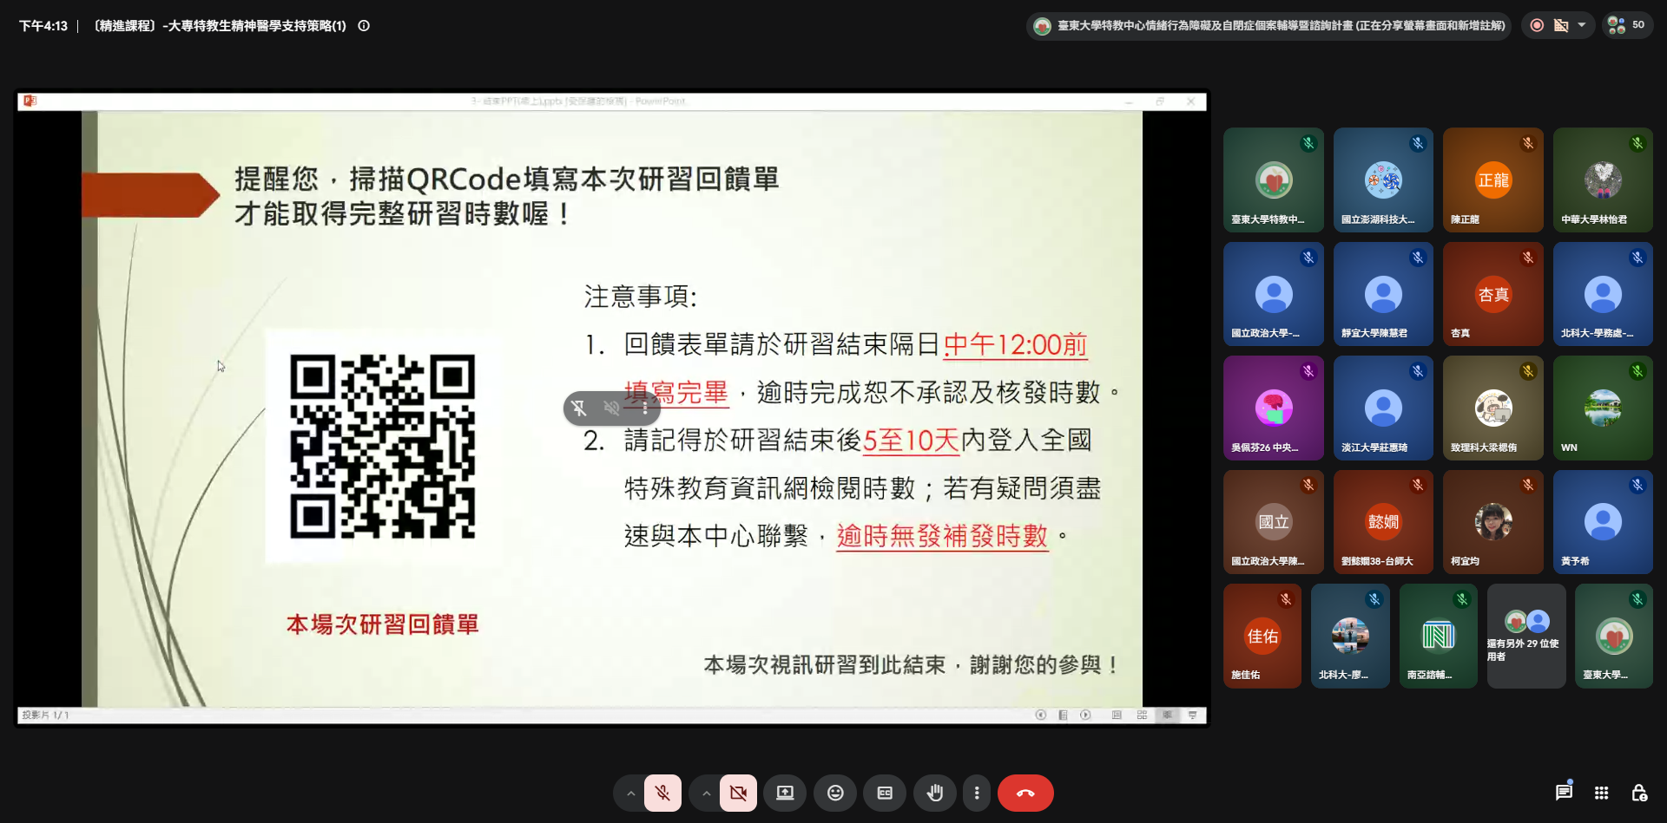This screenshot has height=823, width=1667.
Task: Raise your hand
Action: [x=935, y=794]
